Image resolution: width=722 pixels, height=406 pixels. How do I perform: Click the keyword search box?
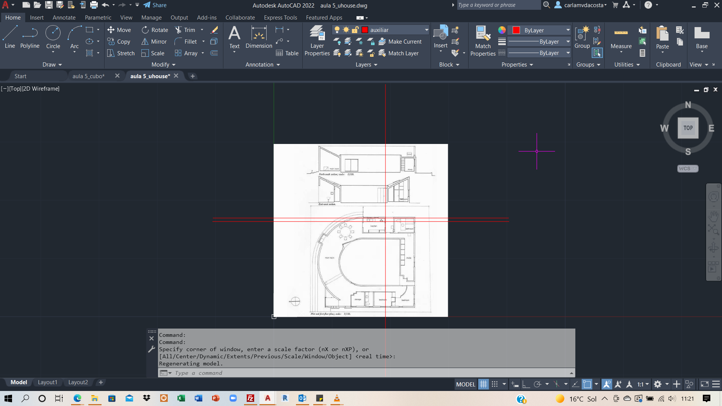tap(498, 5)
